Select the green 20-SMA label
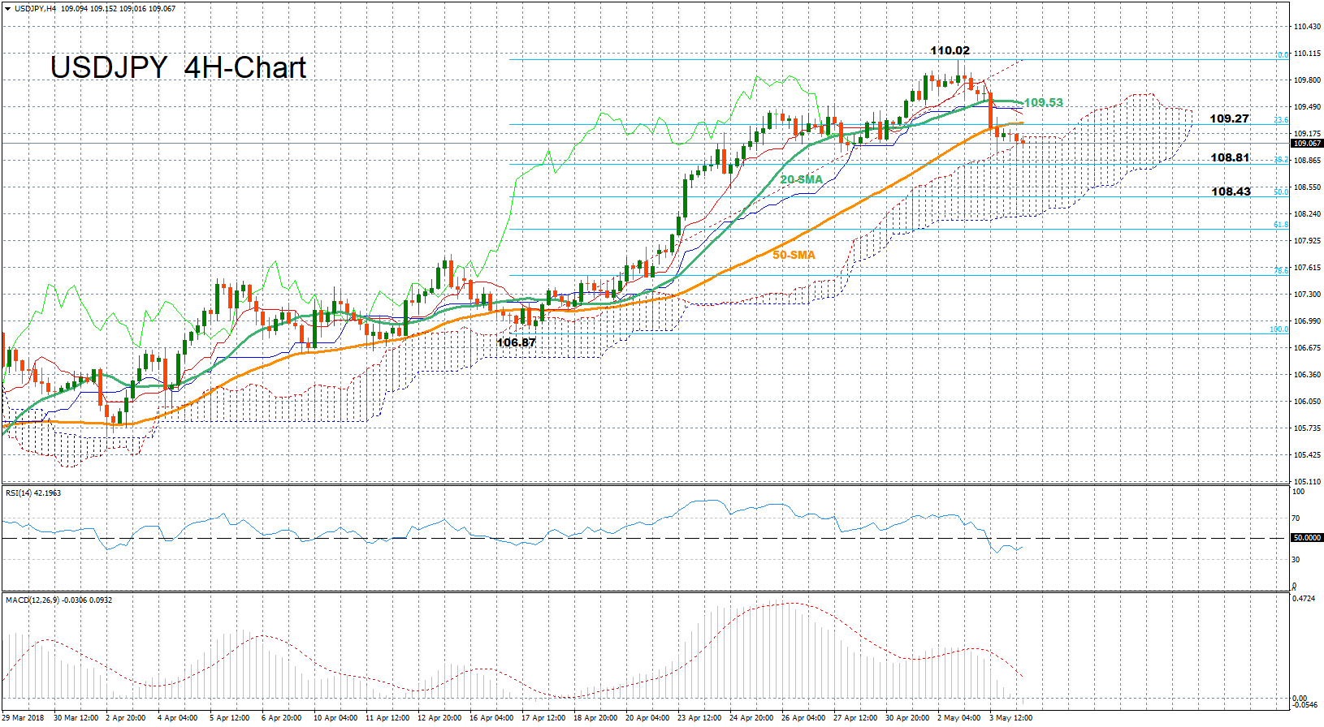1324x727 pixels. 801,179
